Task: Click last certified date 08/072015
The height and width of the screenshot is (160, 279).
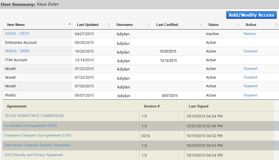Action: 170,96
